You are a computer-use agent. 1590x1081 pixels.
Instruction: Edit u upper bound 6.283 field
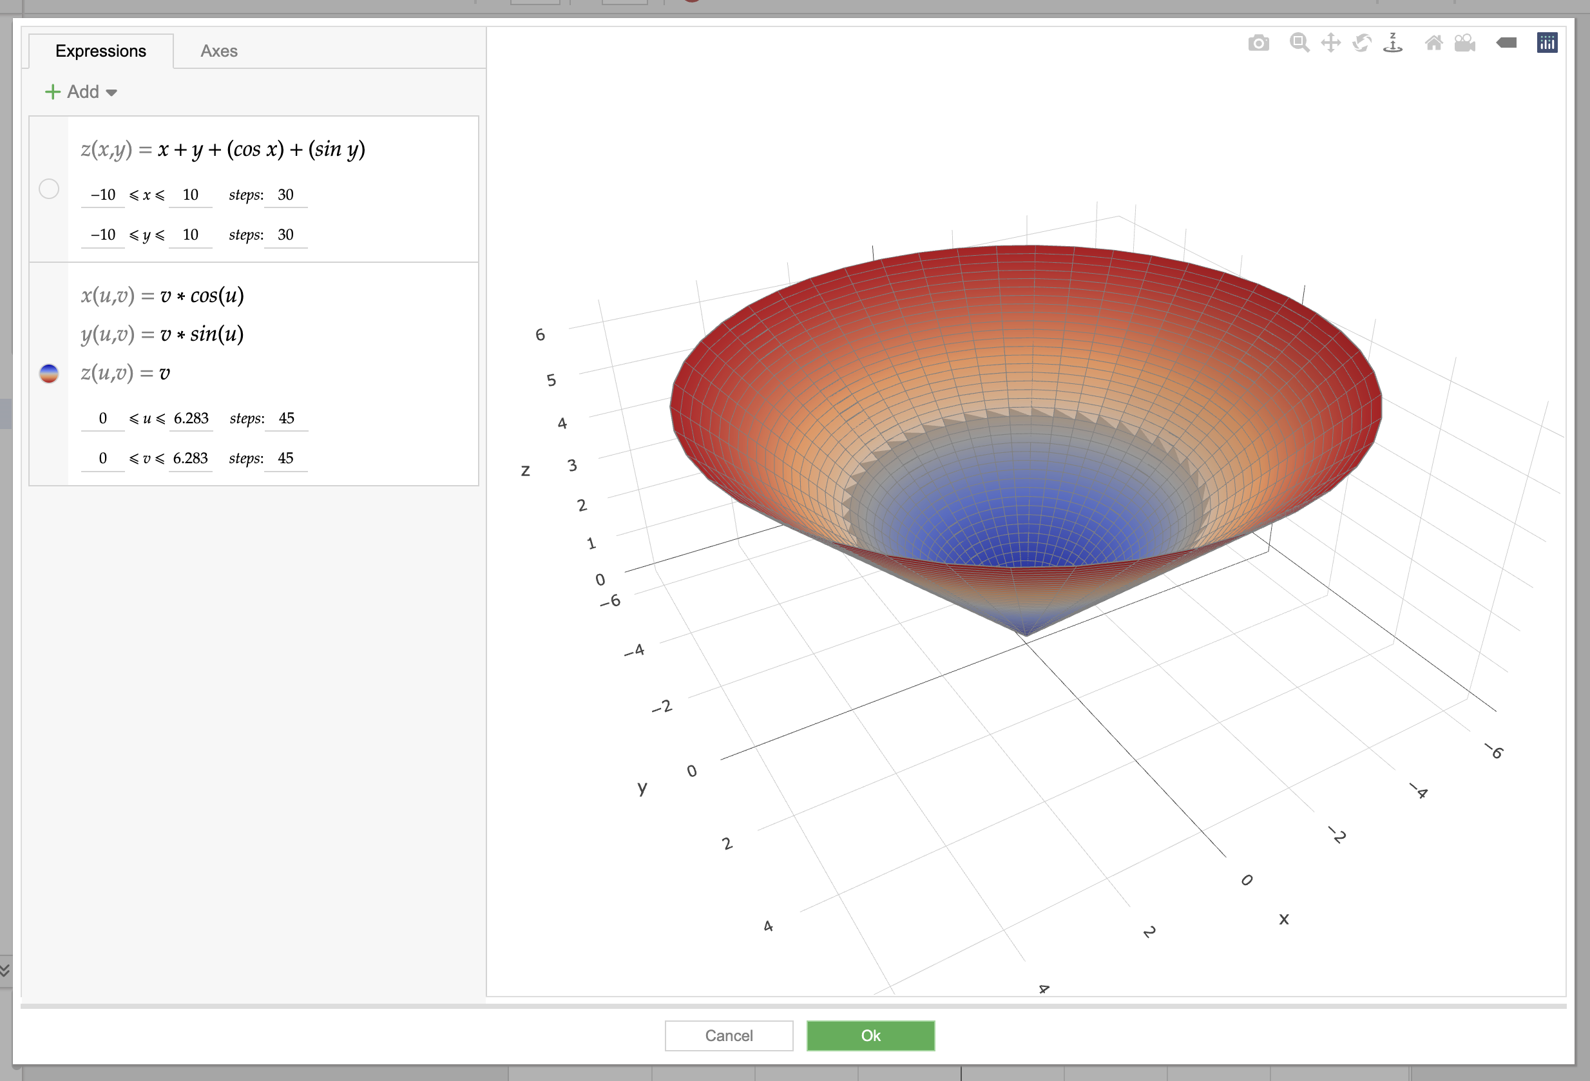(191, 419)
